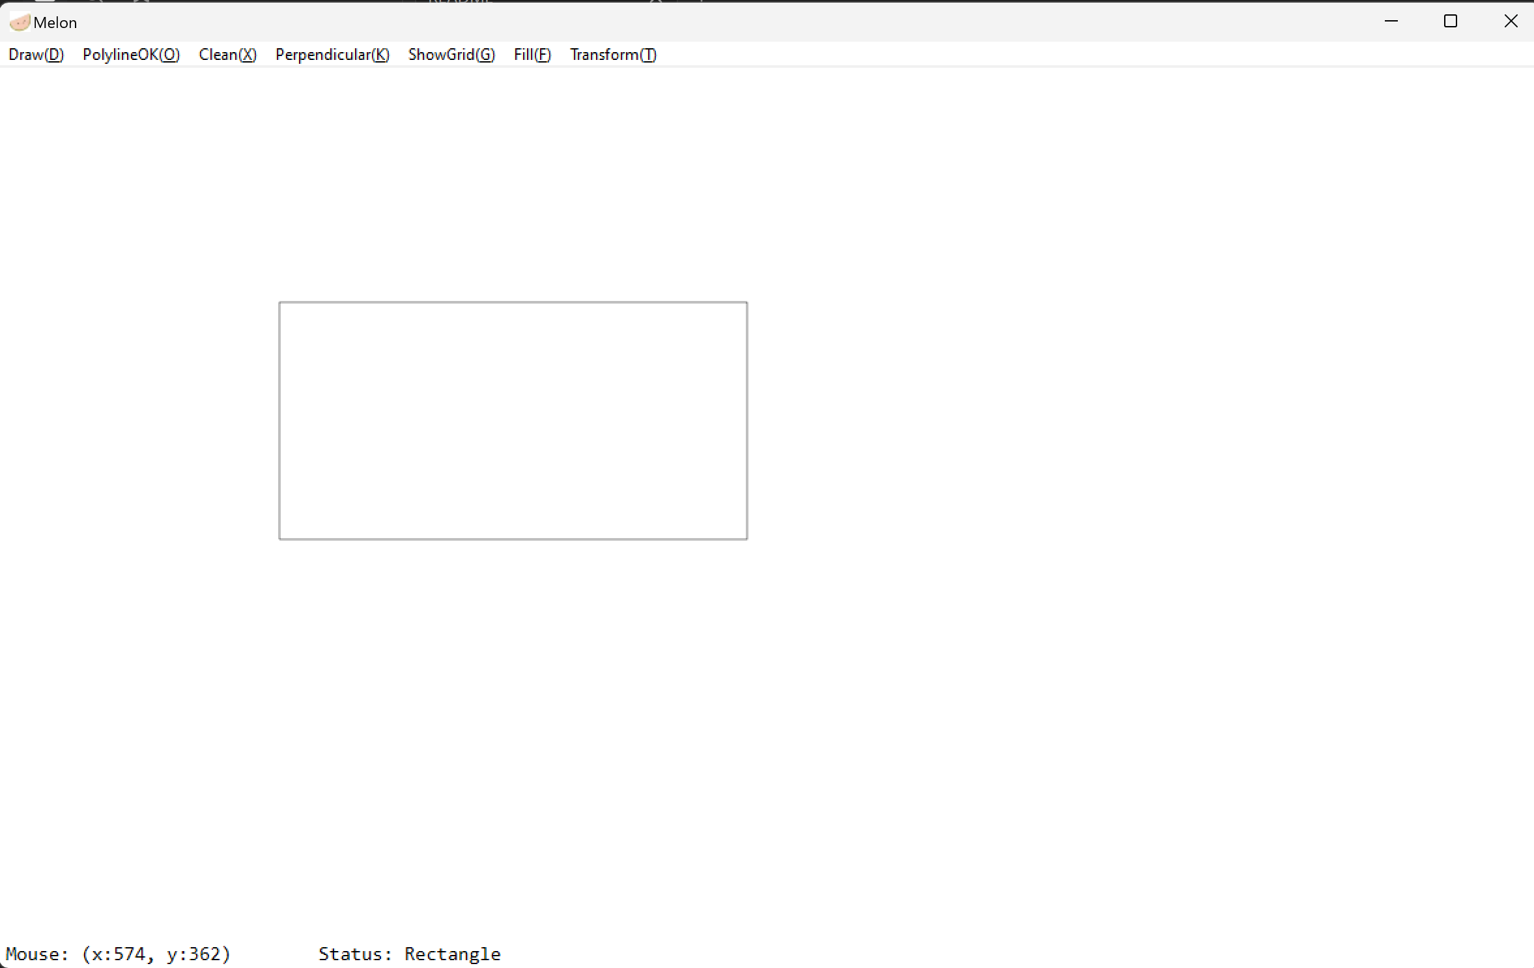
Task: Click the PolylineOK(O) menu item
Action: (x=131, y=55)
